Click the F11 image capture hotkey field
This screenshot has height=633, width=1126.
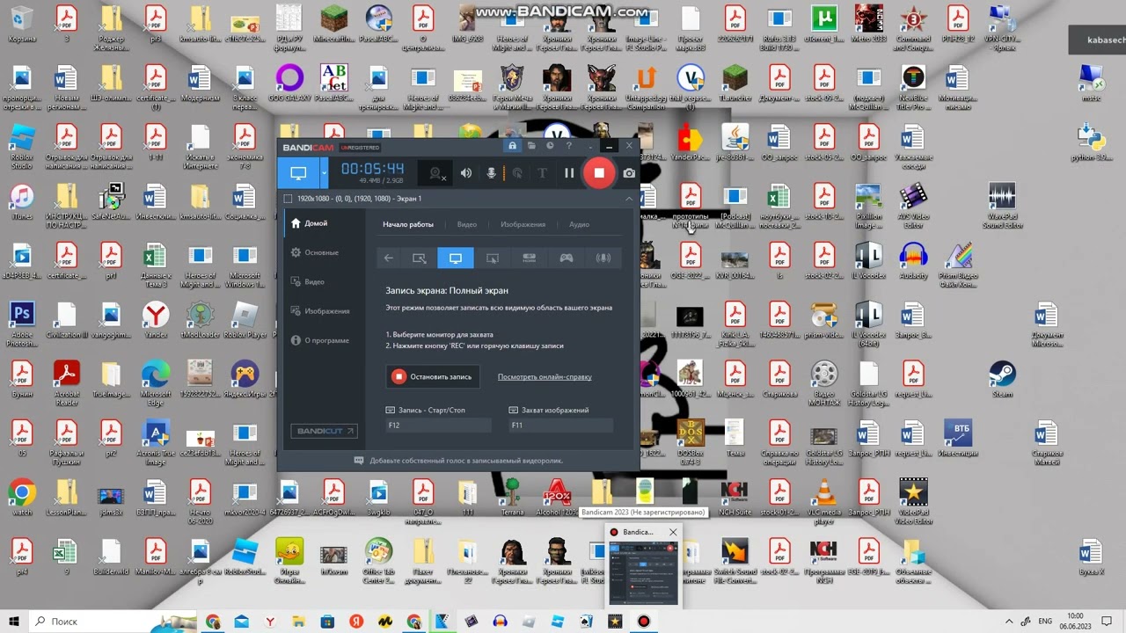tap(560, 426)
